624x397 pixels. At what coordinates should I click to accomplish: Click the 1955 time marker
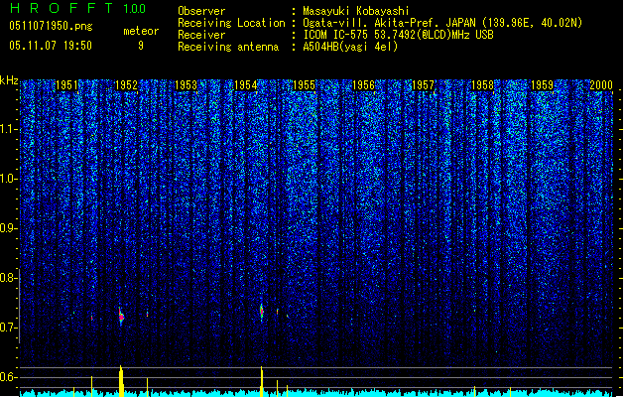coord(304,85)
